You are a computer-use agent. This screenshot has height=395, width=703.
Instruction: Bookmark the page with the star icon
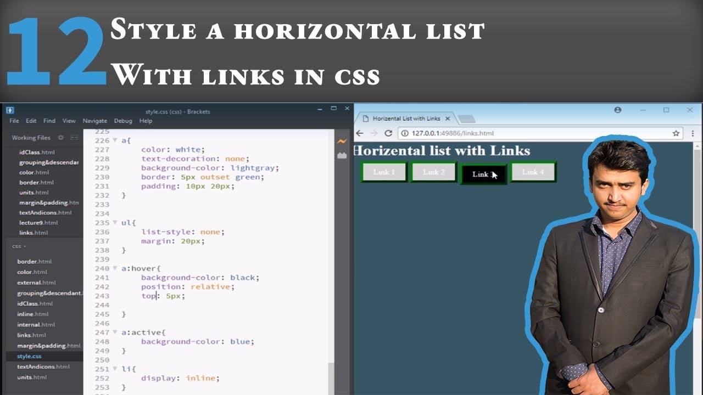click(x=676, y=133)
